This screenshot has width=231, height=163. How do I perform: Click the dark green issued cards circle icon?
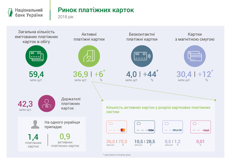coord(36,56)
